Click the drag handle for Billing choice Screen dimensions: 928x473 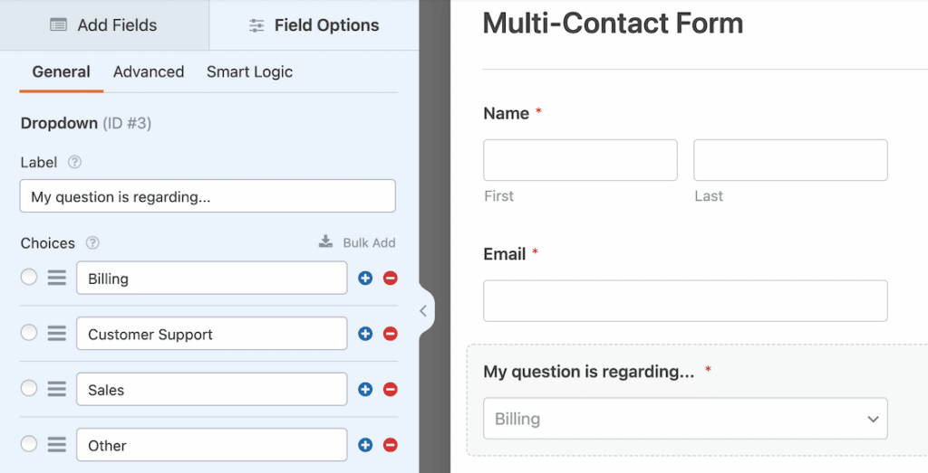(x=57, y=279)
